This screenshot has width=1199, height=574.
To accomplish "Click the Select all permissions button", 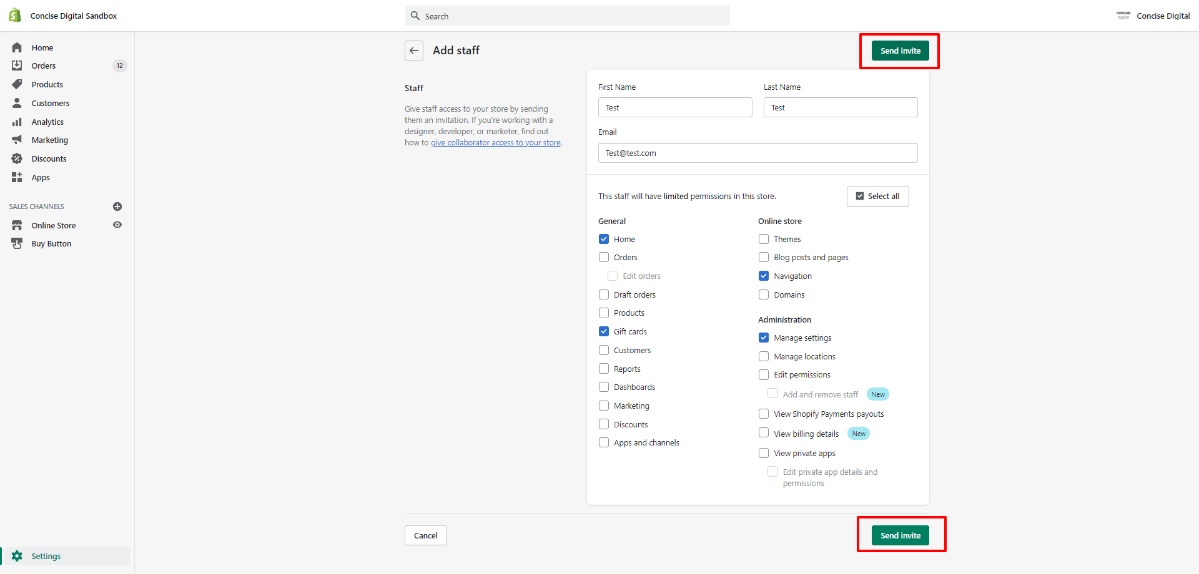I will coord(877,196).
